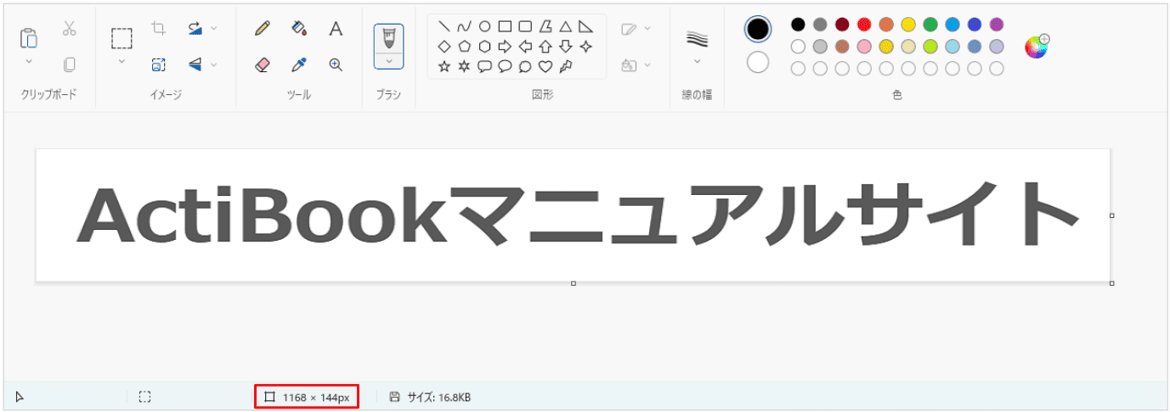Select the white secondary color circle
Viewport: 1170px width, 412px height.
(758, 62)
